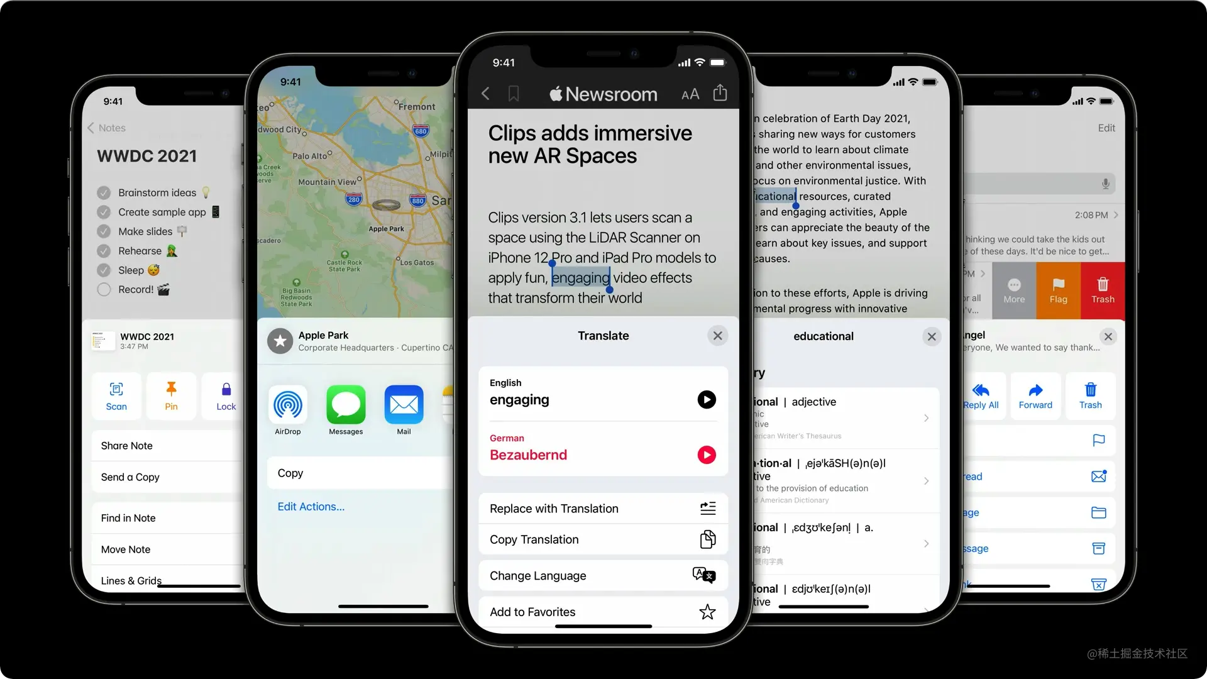1207x679 pixels.
Task: Tap Copy Translation button
Action: point(603,539)
